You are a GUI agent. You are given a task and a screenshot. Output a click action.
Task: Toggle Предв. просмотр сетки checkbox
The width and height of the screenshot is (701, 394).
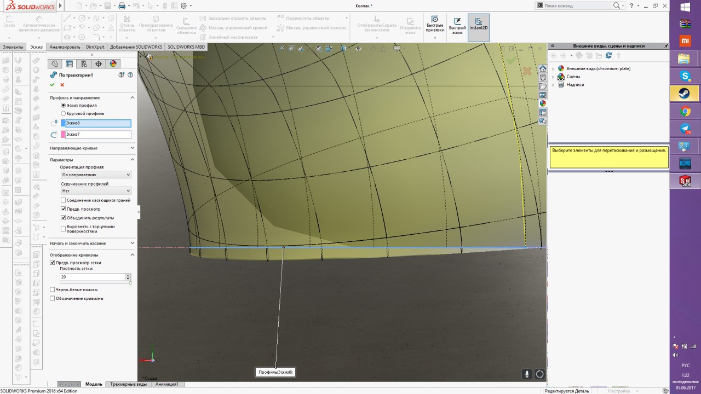pyautogui.click(x=53, y=263)
